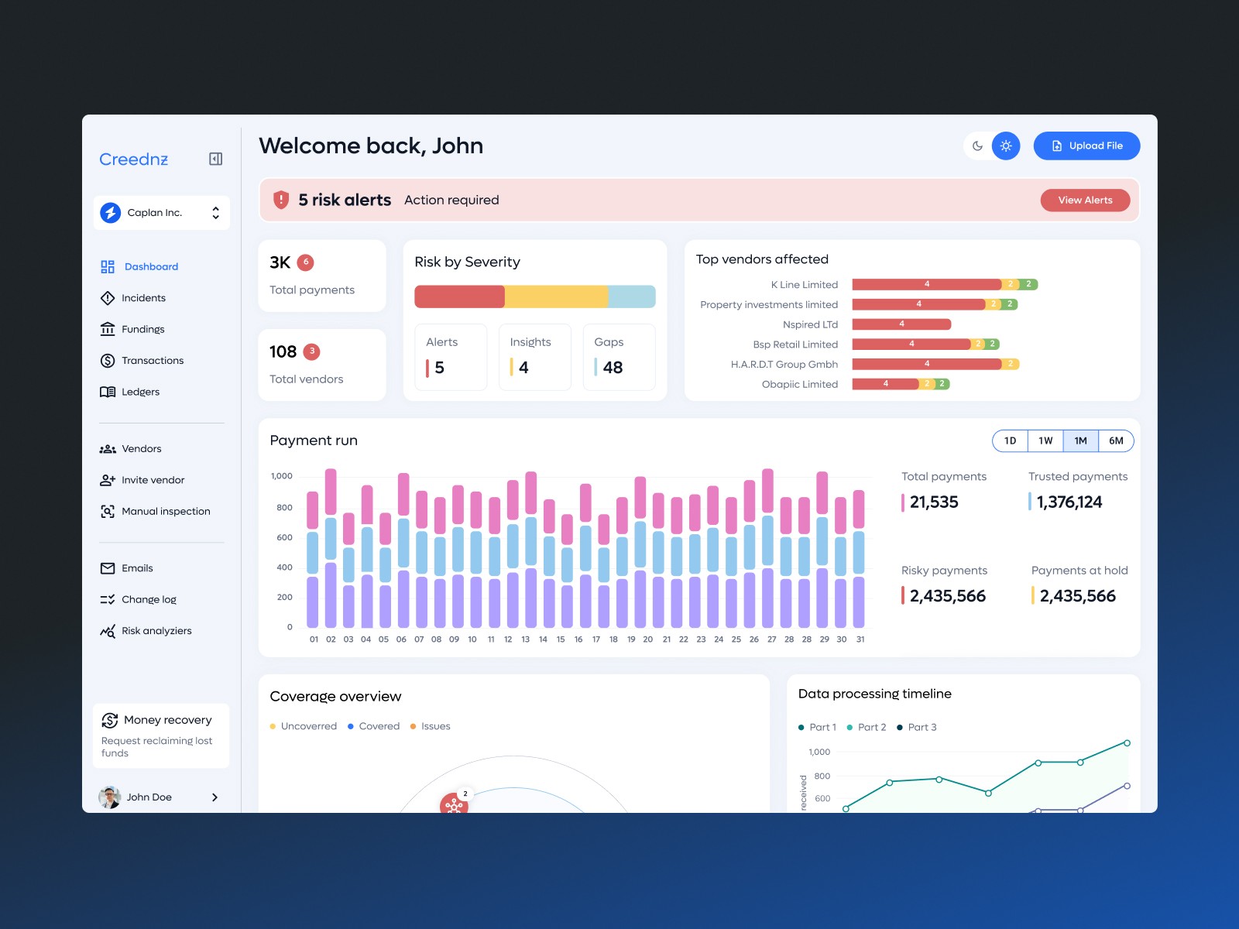
Task: Open the Caplan Inc. company switcher arrows
Action: pos(215,213)
